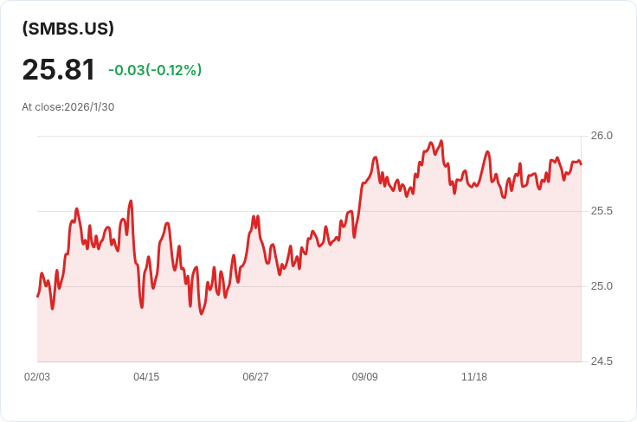Click the shaded area below the price line
The height and width of the screenshot is (422, 637).
coord(346,311)
